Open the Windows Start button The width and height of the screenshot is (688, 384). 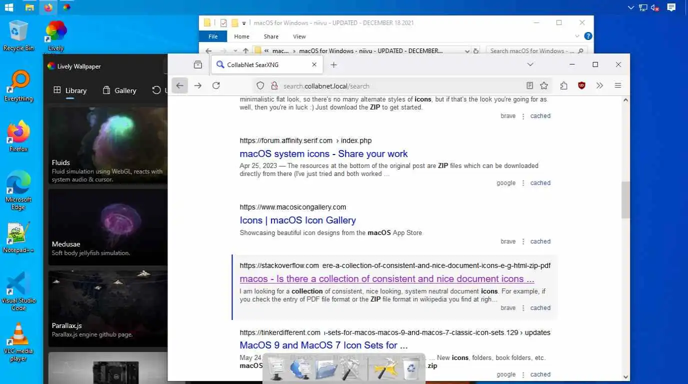pos(9,7)
